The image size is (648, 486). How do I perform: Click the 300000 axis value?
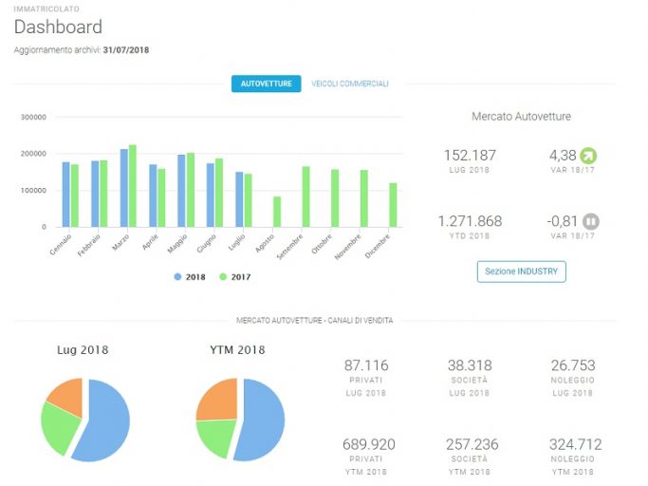pyautogui.click(x=33, y=118)
